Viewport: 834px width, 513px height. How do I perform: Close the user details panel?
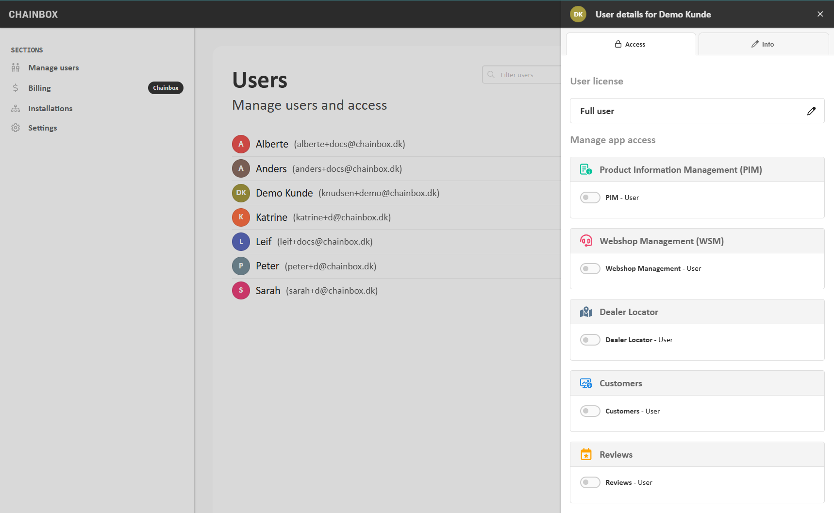point(820,14)
